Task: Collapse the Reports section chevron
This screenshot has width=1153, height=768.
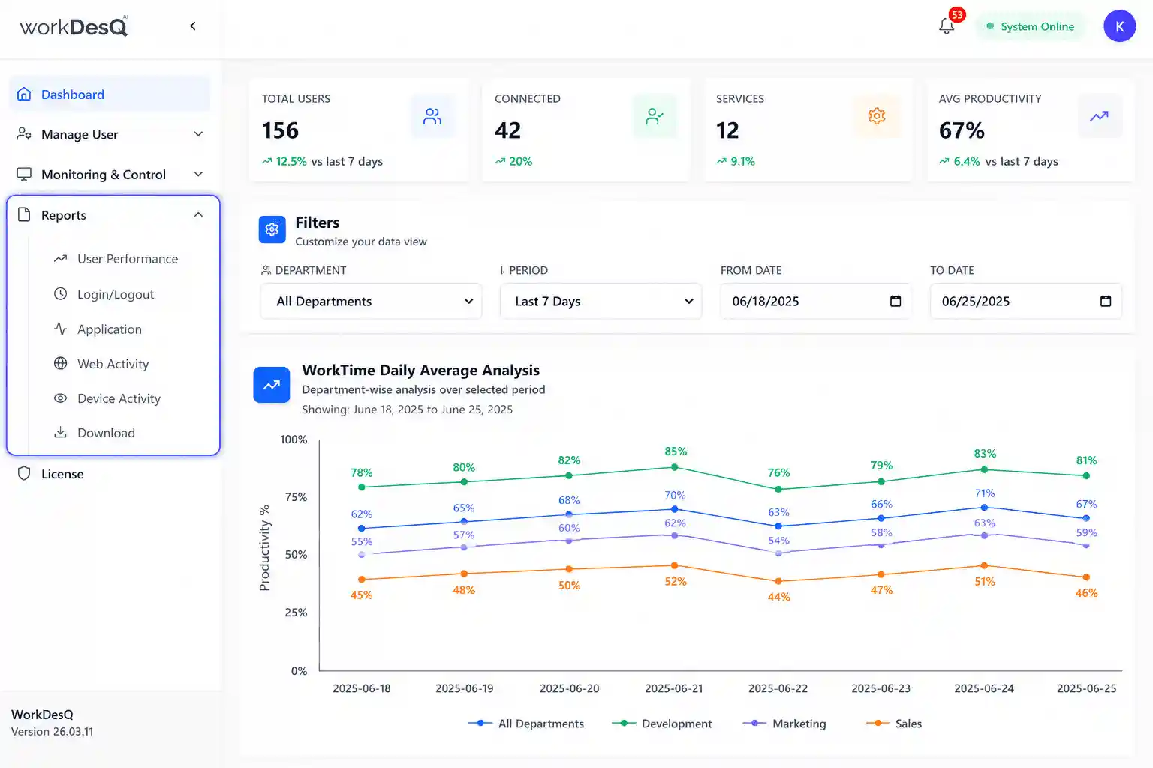Action: (x=198, y=214)
